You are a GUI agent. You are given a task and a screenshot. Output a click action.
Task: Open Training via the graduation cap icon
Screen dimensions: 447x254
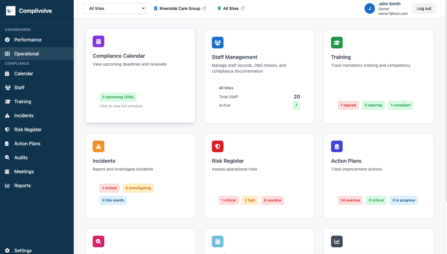coord(8,101)
